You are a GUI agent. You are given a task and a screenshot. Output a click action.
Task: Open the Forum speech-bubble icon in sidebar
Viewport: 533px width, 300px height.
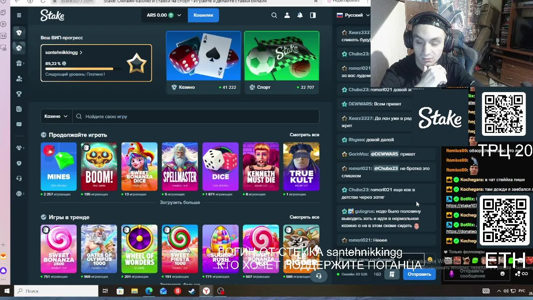[19, 124]
